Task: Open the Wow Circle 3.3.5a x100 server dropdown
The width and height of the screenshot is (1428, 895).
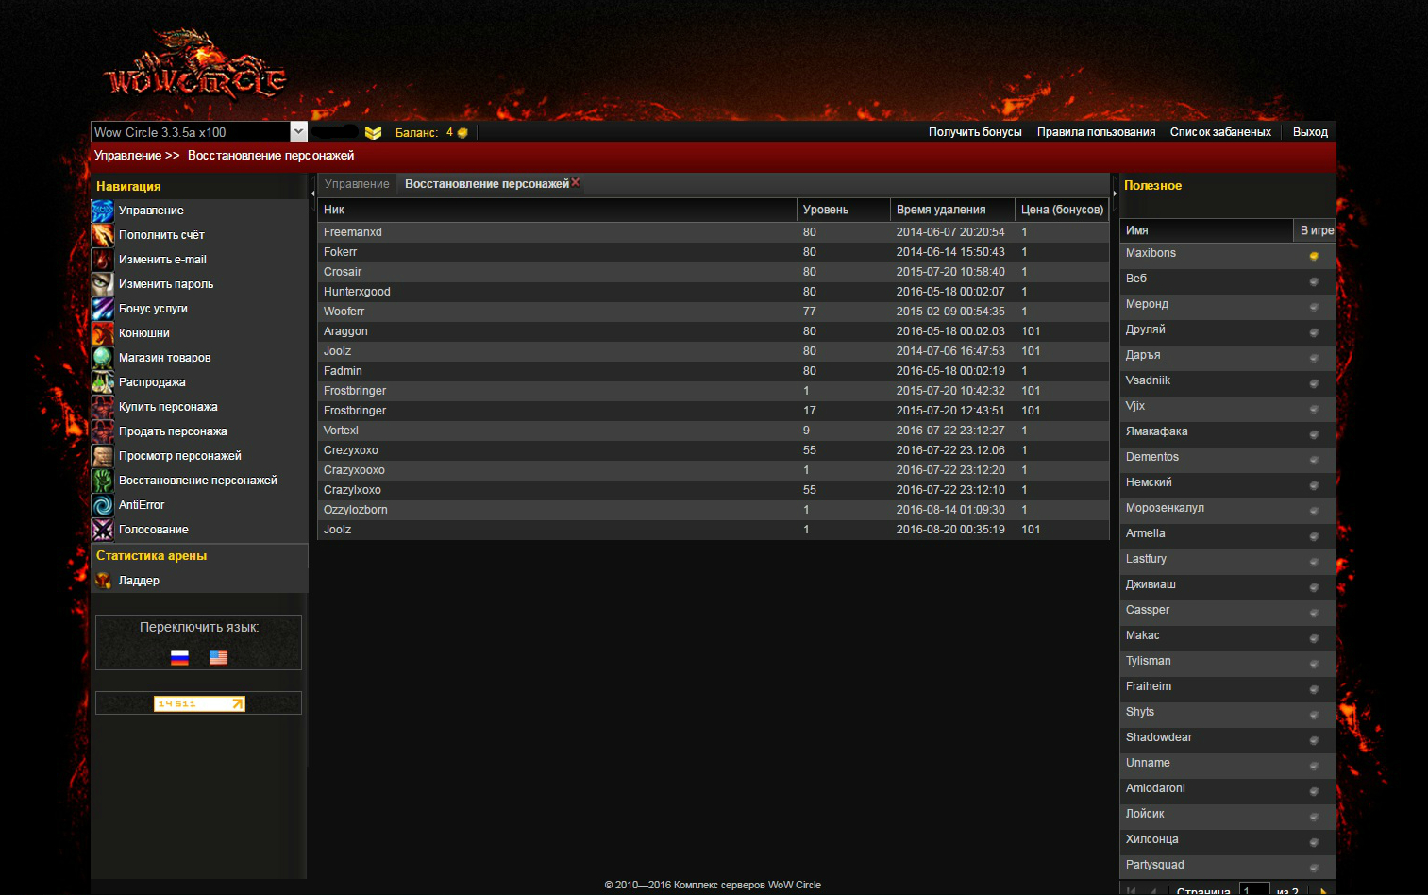Action: (x=298, y=132)
